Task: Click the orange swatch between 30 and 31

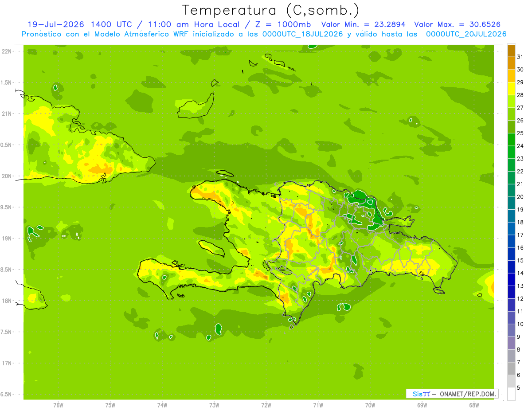Action: pyautogui.click(x=511, y=63)
